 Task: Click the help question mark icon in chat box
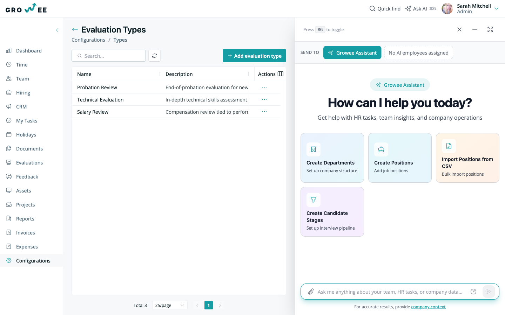point(473,292)
